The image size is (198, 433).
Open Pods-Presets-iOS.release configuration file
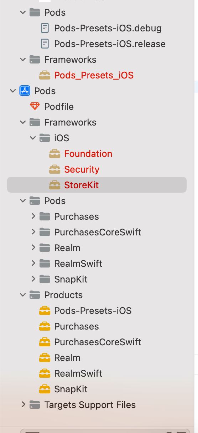point(110,44)
